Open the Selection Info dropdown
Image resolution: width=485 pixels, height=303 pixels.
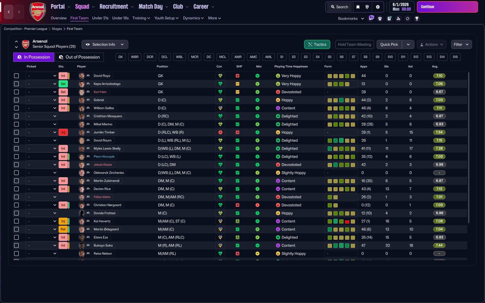point(105,44)
